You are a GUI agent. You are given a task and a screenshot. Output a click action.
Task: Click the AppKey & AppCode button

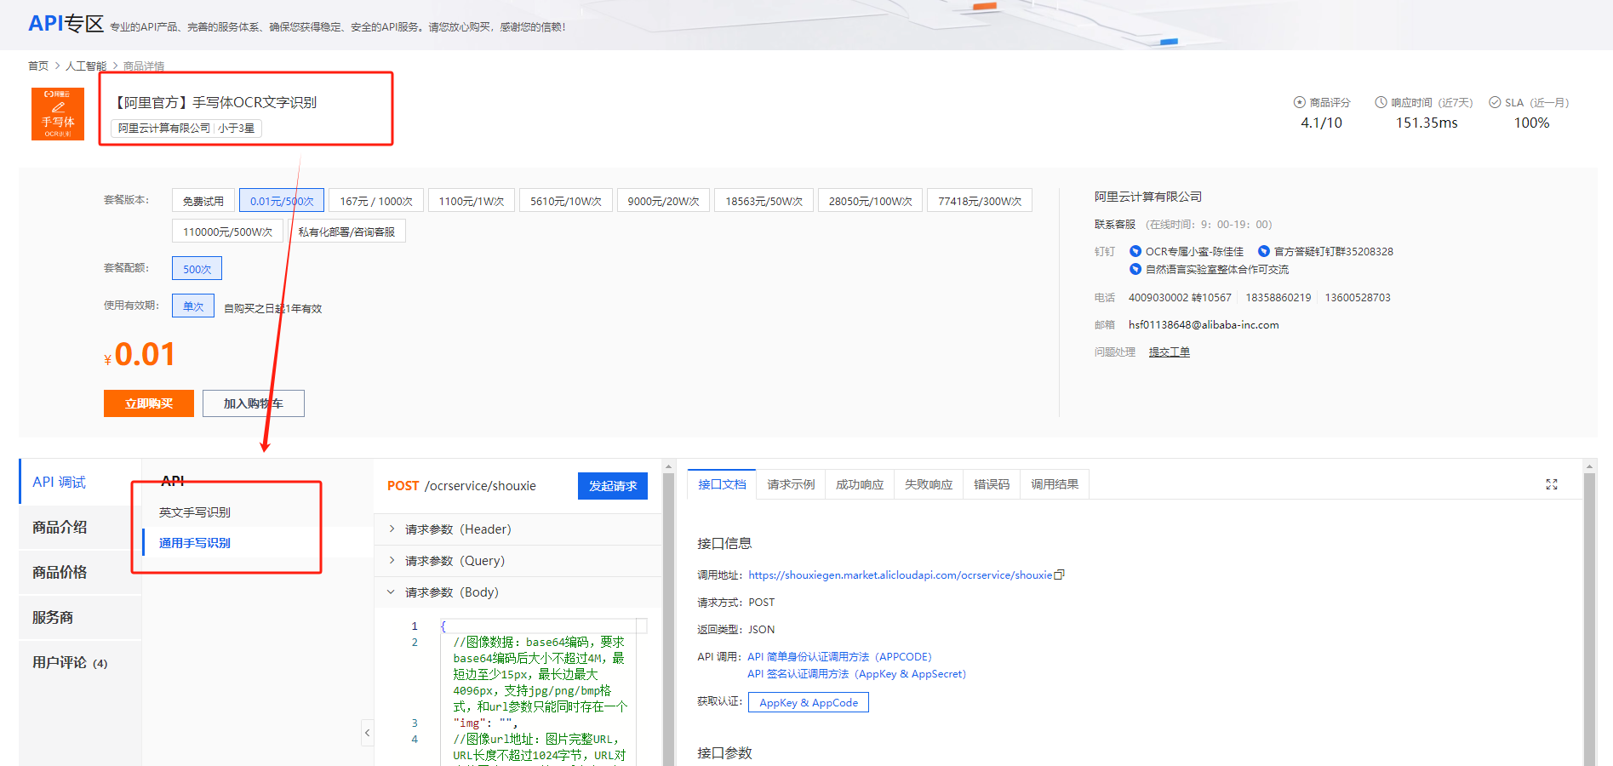point(809,702)
